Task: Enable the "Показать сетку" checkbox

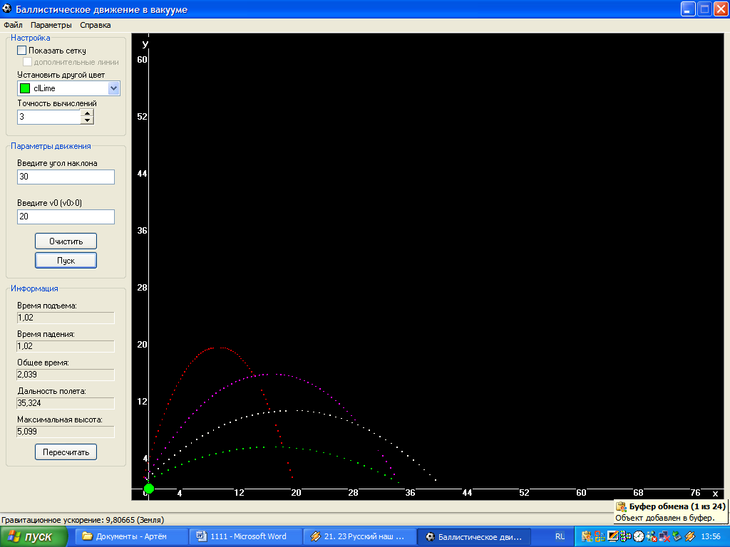Action: tap(22, 51)
